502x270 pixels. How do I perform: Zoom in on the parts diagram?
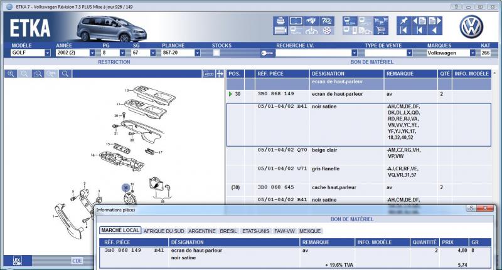point(11,74)
